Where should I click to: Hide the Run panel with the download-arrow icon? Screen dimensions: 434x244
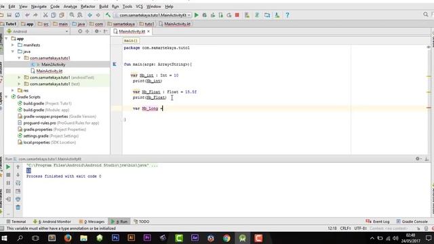[427, 159]
